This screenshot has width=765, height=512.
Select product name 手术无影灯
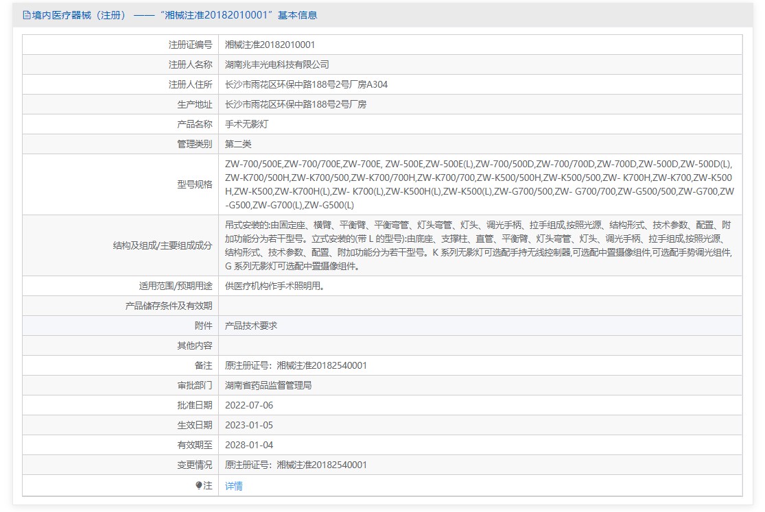(247, 124)
